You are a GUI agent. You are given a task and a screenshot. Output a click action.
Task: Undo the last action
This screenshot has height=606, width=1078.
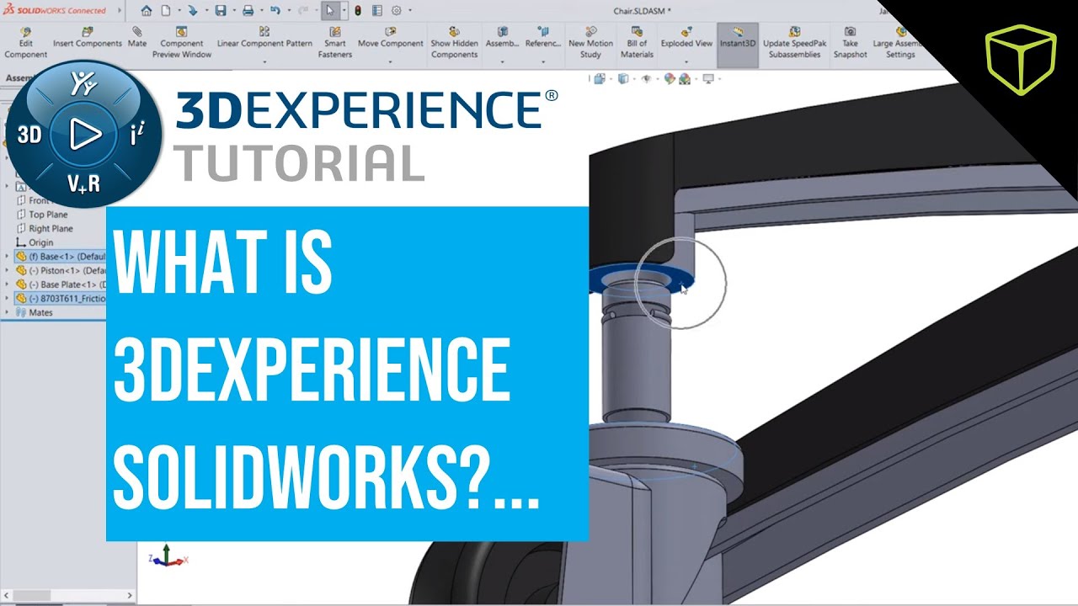[275, 11]
